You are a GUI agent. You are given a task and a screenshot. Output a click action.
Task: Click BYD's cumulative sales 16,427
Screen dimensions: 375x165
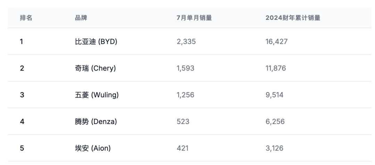tap(276, 42)
